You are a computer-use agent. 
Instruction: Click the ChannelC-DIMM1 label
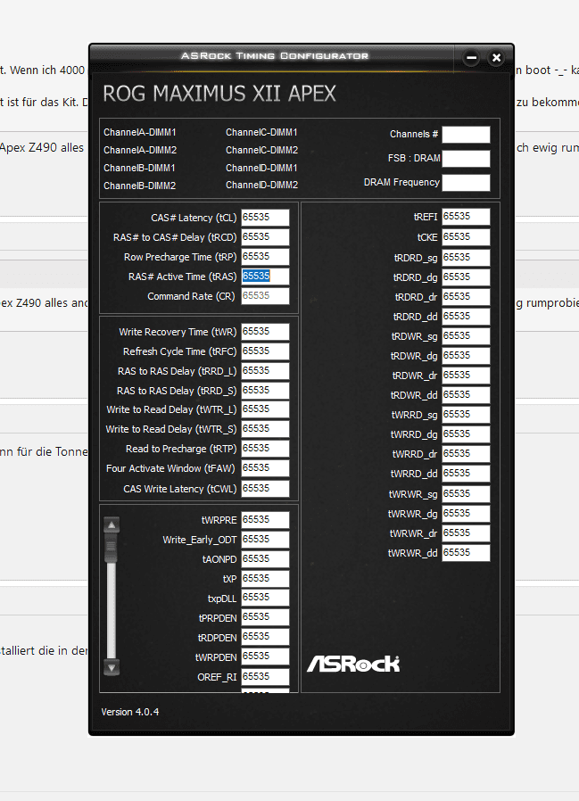261,132
